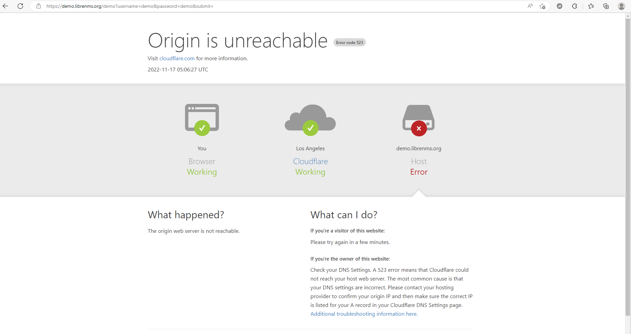View site info via the lock icon
Viewport: 631px width, 334px height.
point(39,6)
